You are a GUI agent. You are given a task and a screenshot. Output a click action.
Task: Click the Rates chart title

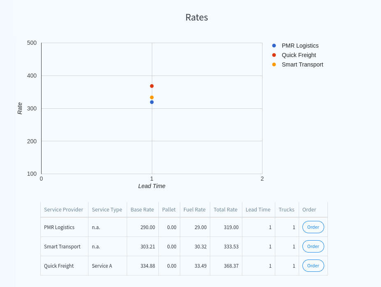tap(197, 17)
